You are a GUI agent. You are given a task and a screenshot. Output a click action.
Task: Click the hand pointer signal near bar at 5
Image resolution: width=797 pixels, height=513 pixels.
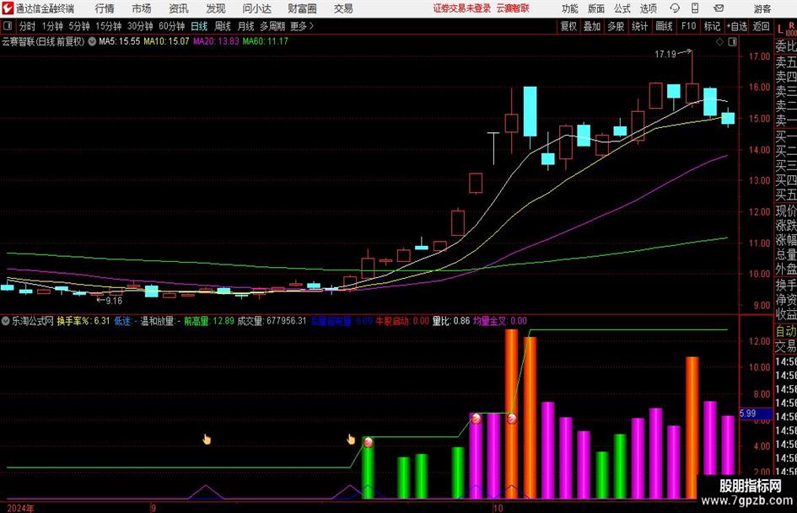coord(351,439)
